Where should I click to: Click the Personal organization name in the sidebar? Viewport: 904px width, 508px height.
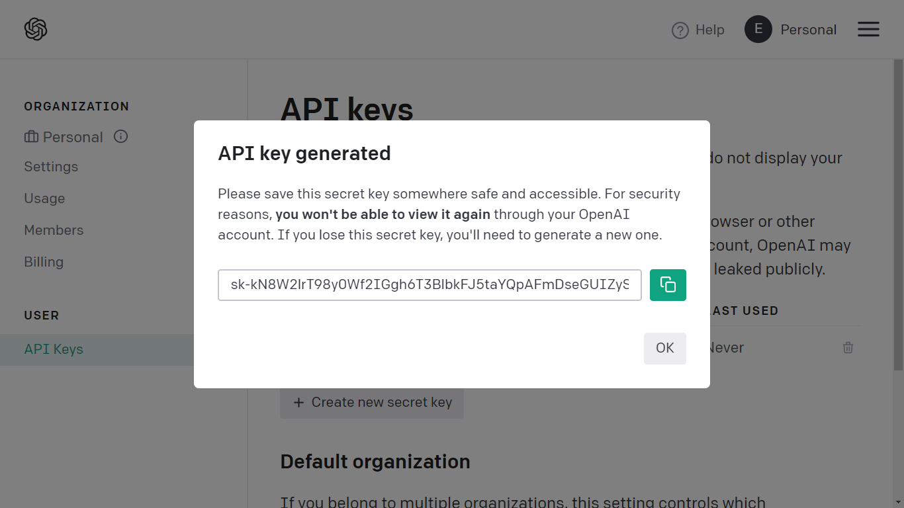click(x=73, y=137)
